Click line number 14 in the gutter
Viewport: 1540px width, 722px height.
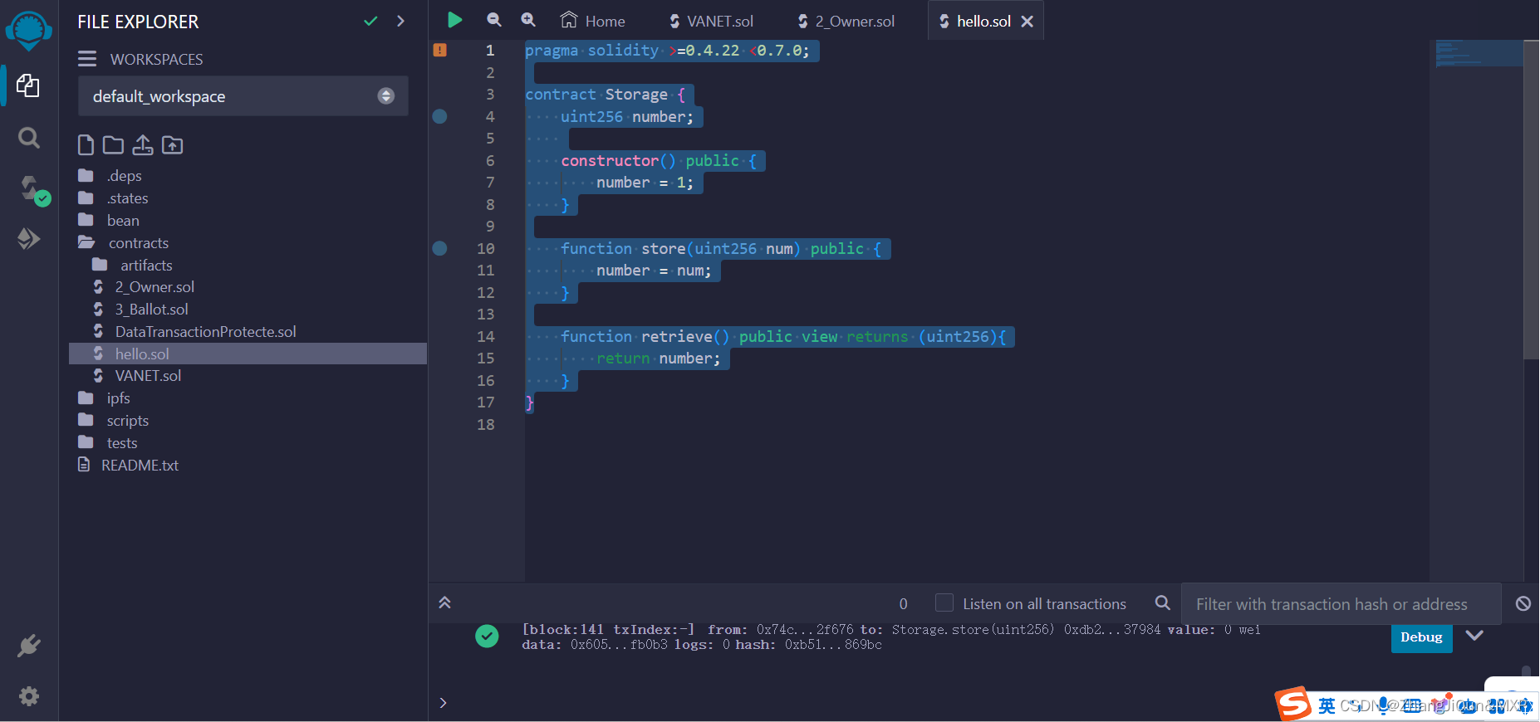486,336
